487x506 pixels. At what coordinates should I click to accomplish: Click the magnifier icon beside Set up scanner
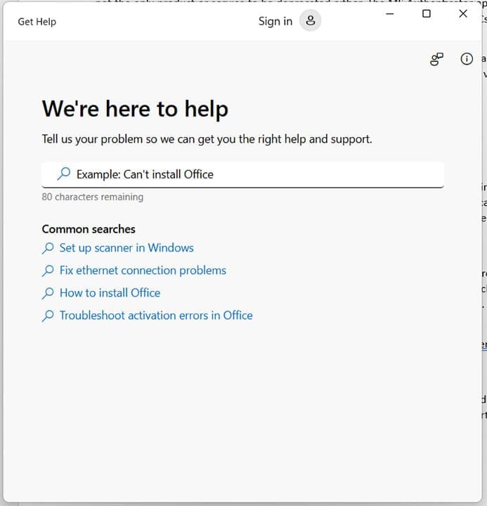coord(48,248)
